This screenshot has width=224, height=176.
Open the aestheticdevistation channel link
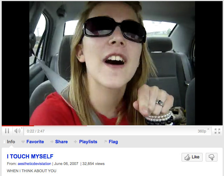point(34,164)
